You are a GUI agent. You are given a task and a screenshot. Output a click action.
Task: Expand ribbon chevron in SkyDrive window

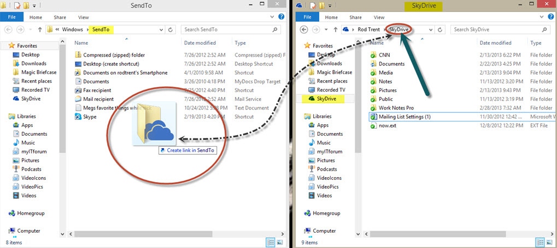(x=542, y=17)
